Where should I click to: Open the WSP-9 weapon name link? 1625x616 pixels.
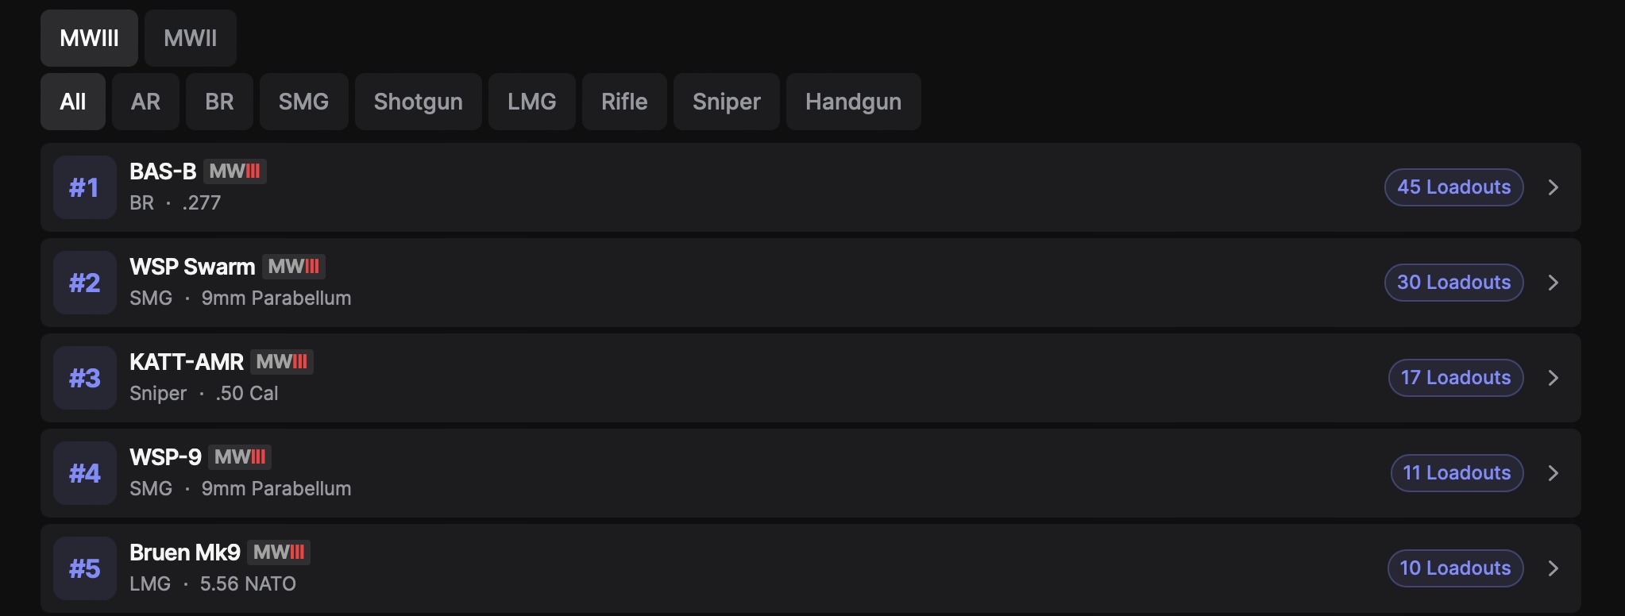165,457
